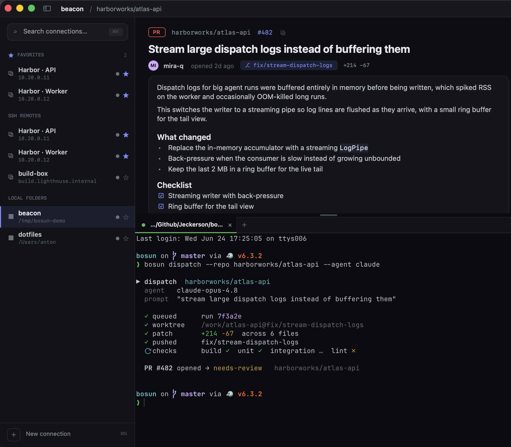The image size is (511, 447).
Task: Click claude-opus-4.8 agent text in terminal
Action: point(207,290)
